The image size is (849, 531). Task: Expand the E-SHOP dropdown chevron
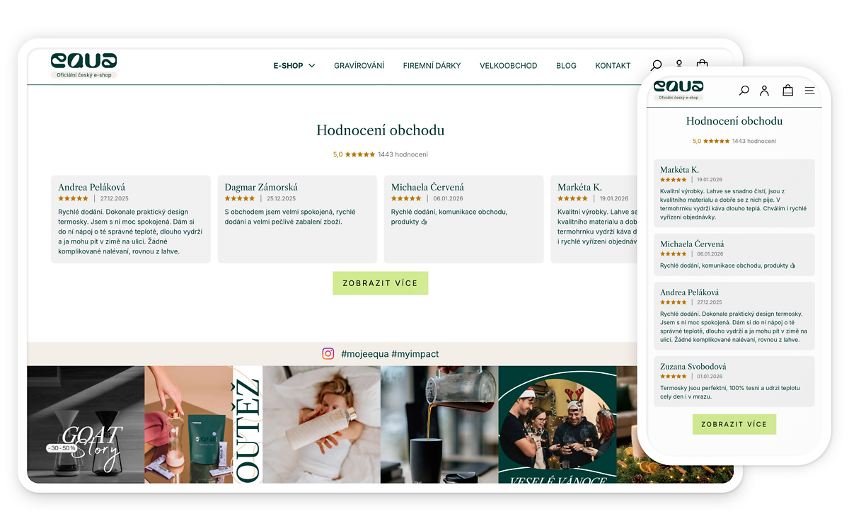[x=312, y=66]
